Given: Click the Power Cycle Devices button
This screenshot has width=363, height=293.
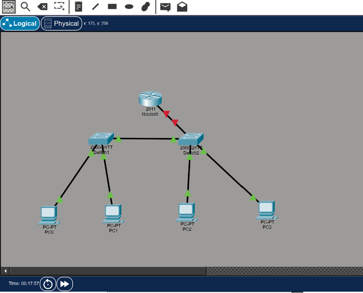Looking at the screenshot, I should point(48,284).
